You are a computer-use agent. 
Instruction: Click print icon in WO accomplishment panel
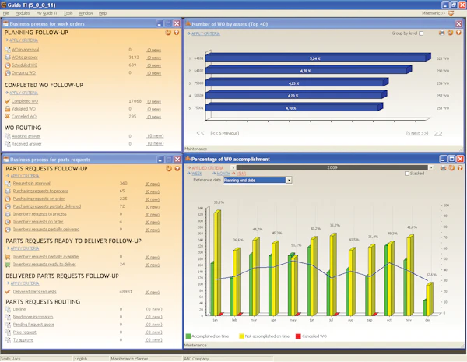coord(443,168)
